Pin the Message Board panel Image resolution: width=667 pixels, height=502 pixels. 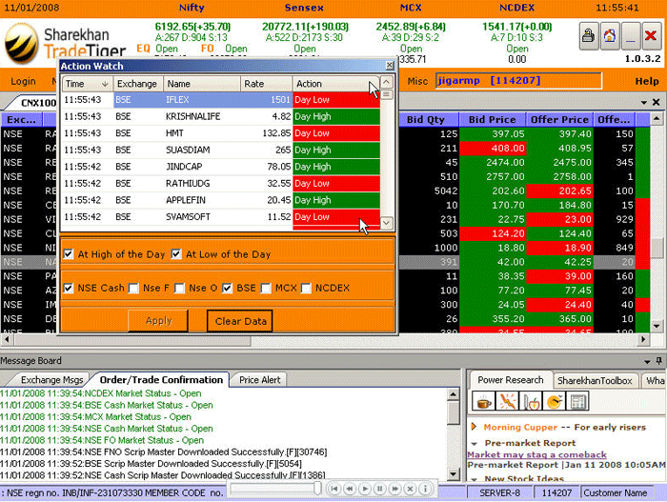pyautogui.click(x=659, y=361)
